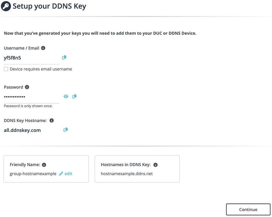Copy the username yf5f8n5 to clipboard
This screenshot has height=217, width=272.
64,57
